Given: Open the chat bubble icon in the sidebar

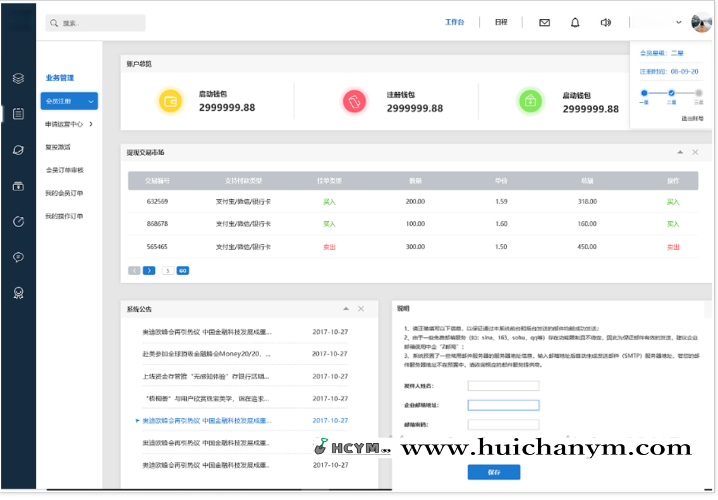Looking at the screenshot, I should point(18,257).
